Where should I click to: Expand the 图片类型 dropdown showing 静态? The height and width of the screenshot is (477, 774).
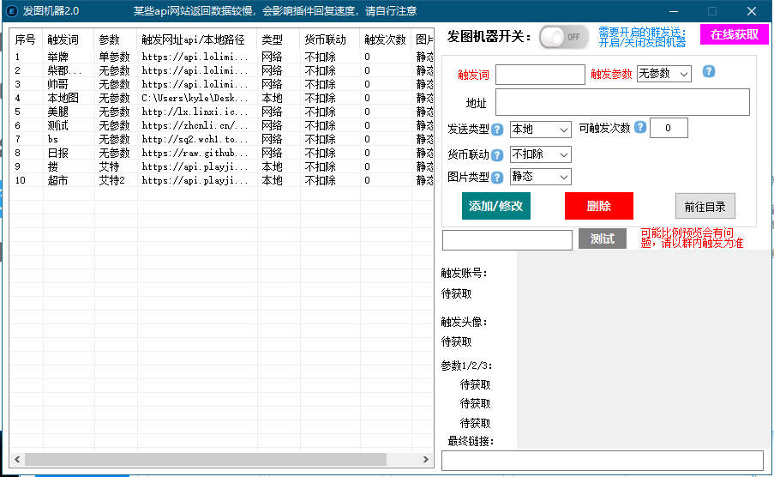[540, 177]
